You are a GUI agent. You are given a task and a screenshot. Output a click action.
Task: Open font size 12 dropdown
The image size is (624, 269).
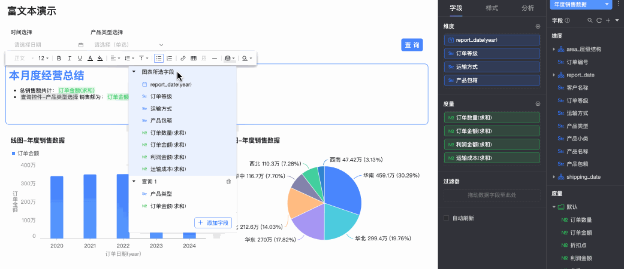[43, 59]
